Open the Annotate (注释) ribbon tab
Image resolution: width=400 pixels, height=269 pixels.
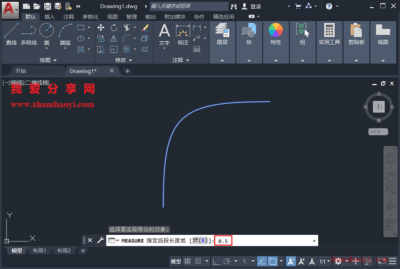[69, 17]
